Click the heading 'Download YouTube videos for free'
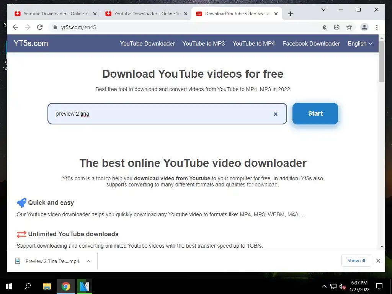Image resolution: width=392 pixels, height=294 pixels. 193,74
